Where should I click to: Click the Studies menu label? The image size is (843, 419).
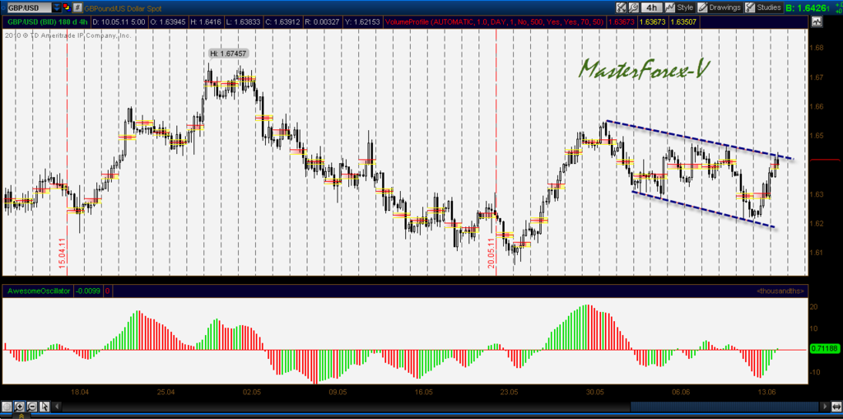(x=769, y=7)
